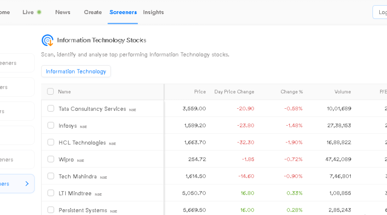Click Persistent Systems price 5,669.50
387x215 pixels.
click(x=194, y=210)
